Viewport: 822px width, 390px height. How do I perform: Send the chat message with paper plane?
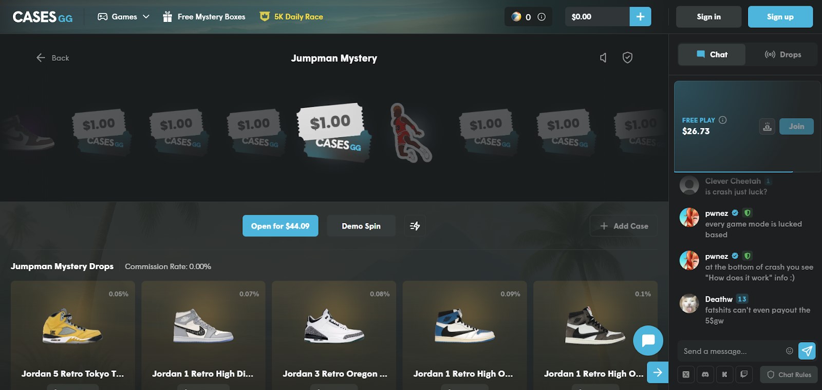(x=807, y=351)
